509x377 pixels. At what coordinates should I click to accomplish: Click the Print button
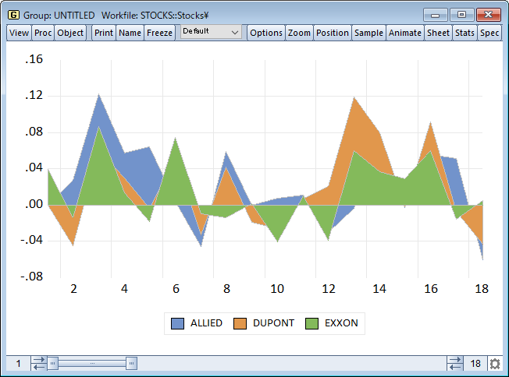pyautogui.click(x=104, y=33)
